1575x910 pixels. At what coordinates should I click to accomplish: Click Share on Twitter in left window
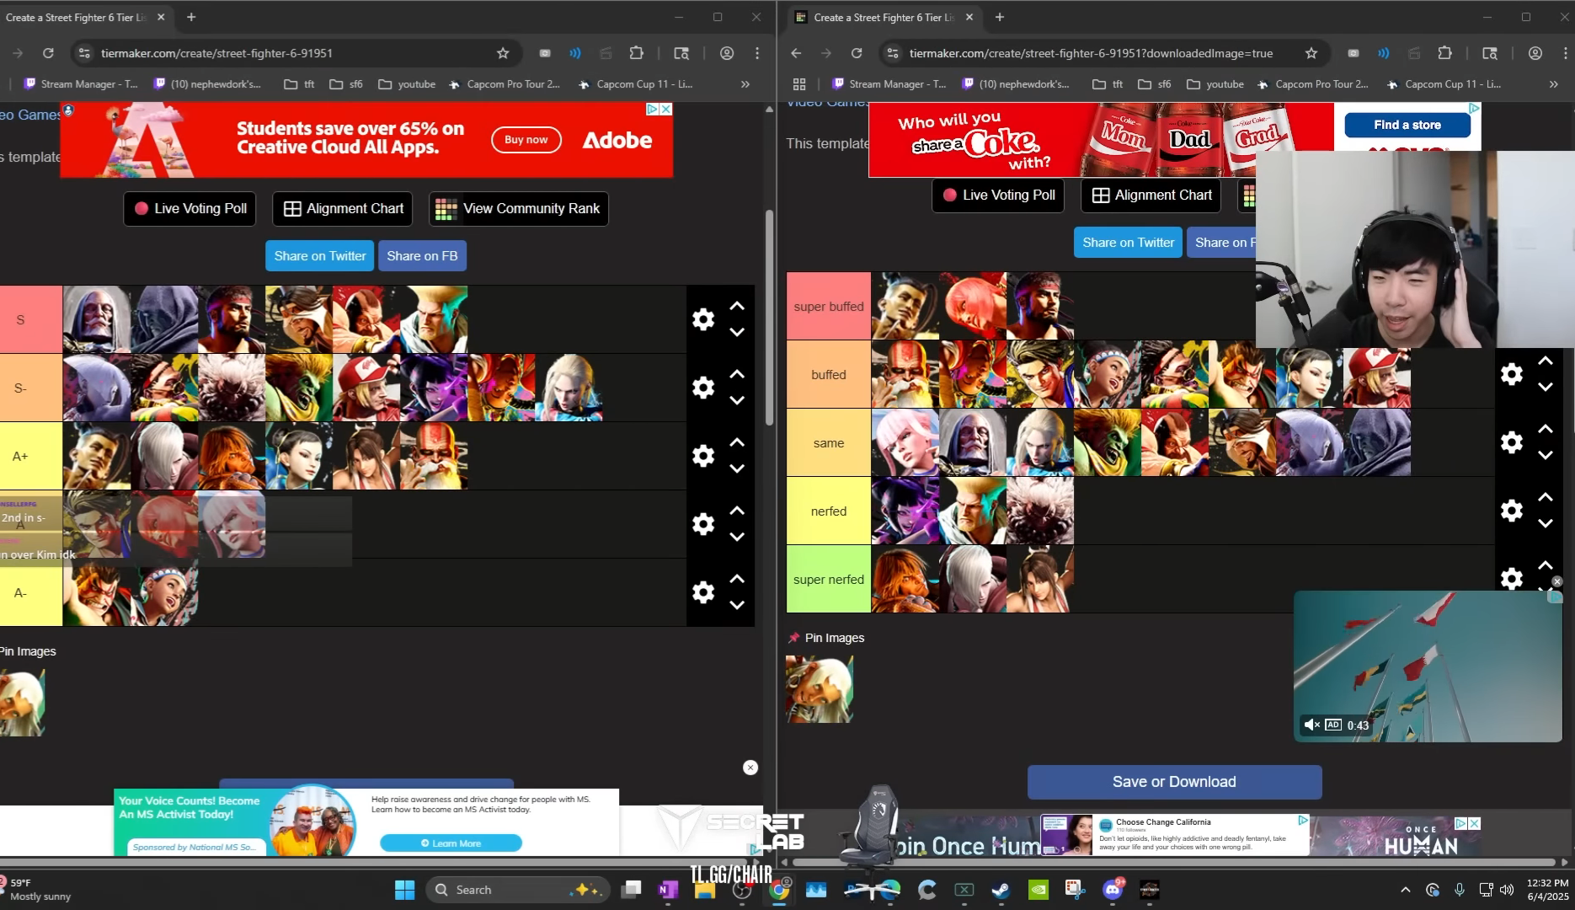[x=319, y=256]
